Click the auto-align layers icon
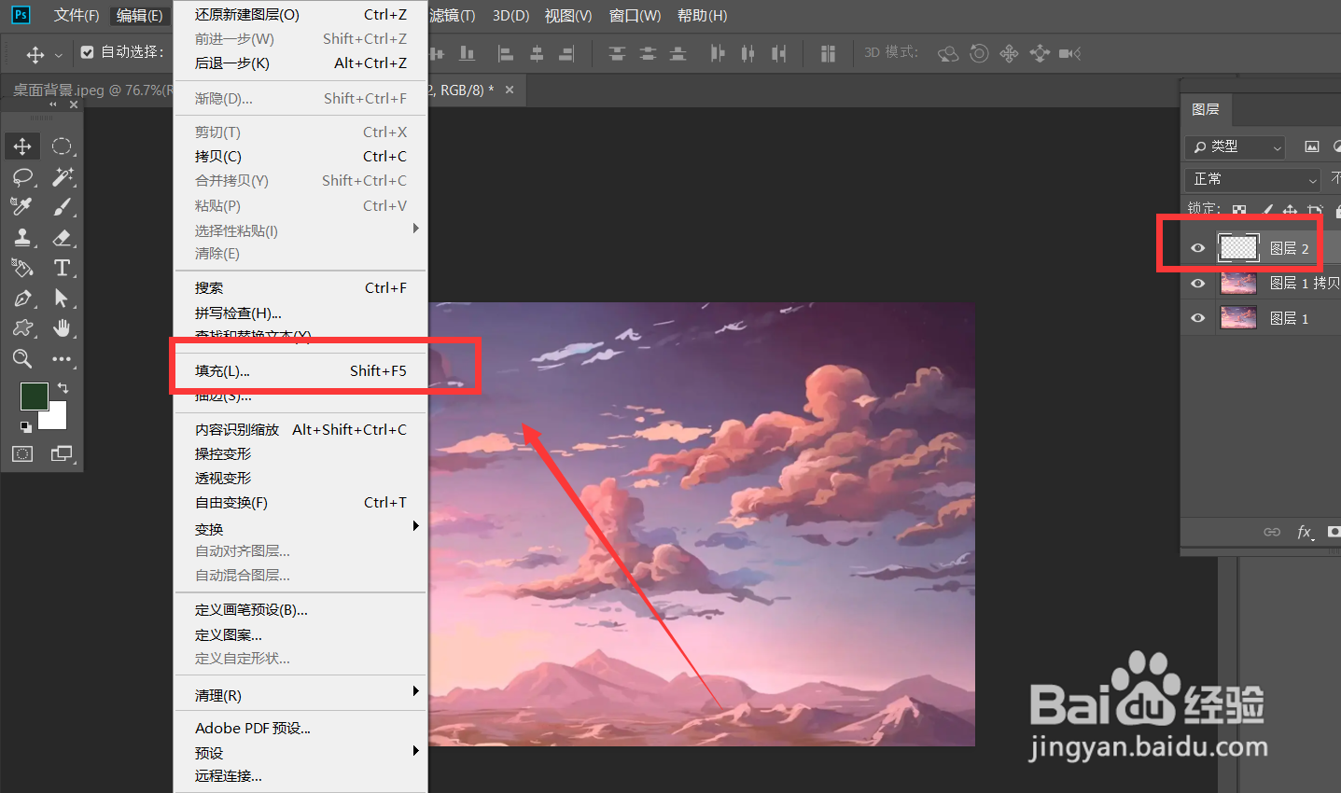This screenshot has width=1341, height=793. click(x=828, y=53)
